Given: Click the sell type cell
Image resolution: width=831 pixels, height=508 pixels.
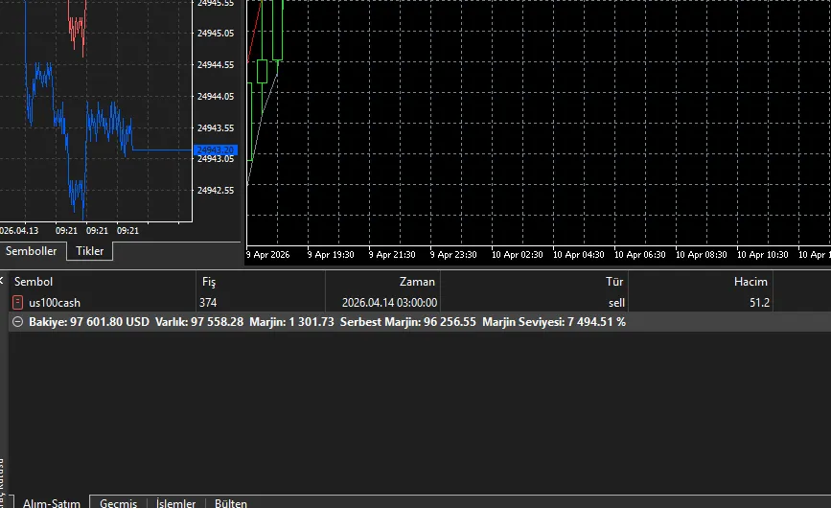Looking at the screenshot, I should 616,303.
